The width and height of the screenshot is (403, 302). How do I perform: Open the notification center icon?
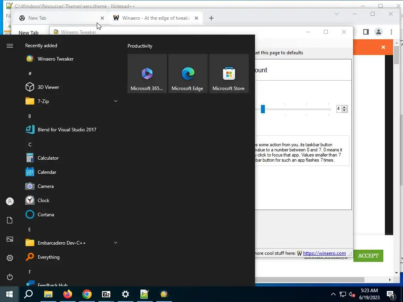tap(391, 295)
